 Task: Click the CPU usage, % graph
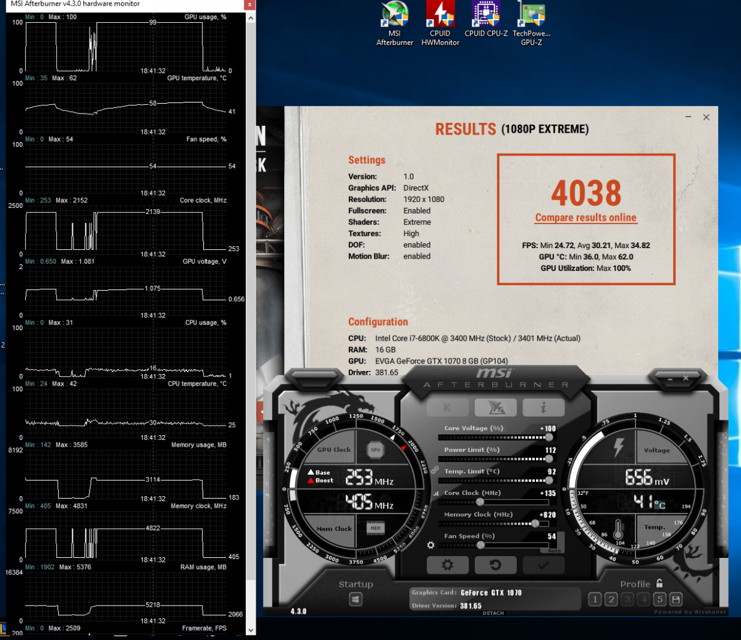click(125, 352)
